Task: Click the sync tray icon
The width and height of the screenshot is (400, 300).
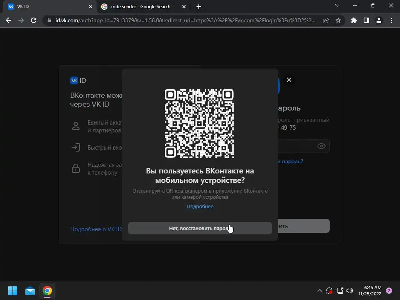Action: pyautogui.click(x=329, y=291)
